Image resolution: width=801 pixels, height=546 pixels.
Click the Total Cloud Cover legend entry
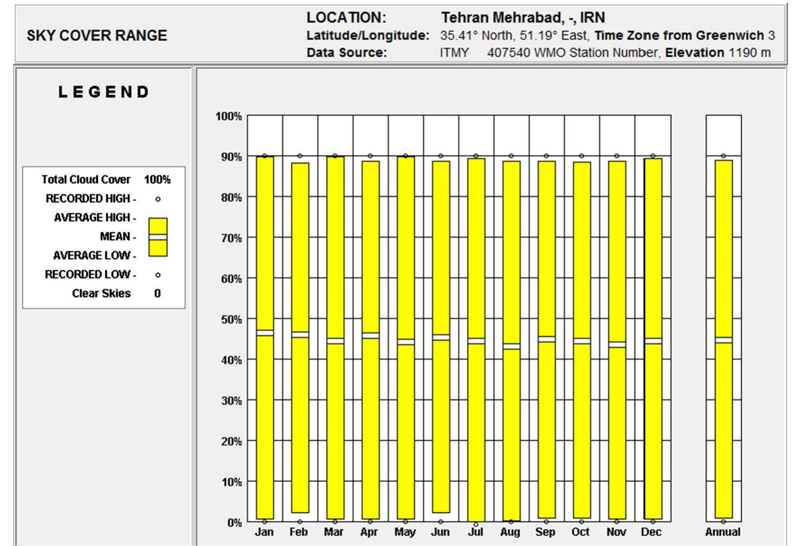(x=86, y=180)
